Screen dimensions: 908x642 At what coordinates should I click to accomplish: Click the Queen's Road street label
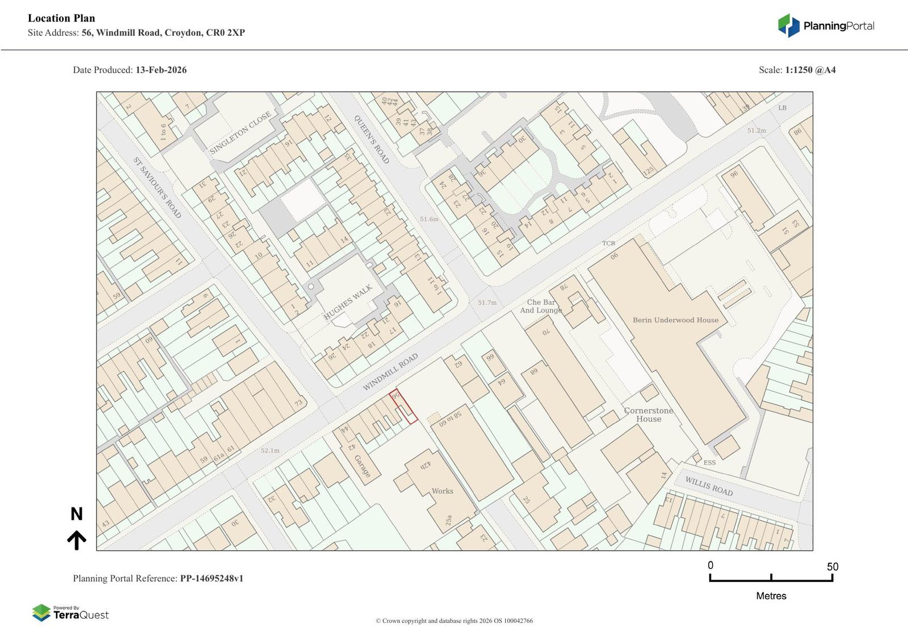372,140
